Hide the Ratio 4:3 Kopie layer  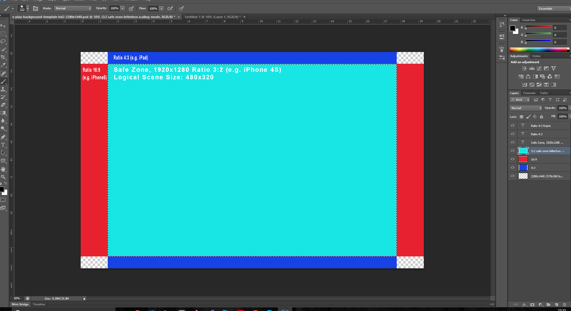513,126
